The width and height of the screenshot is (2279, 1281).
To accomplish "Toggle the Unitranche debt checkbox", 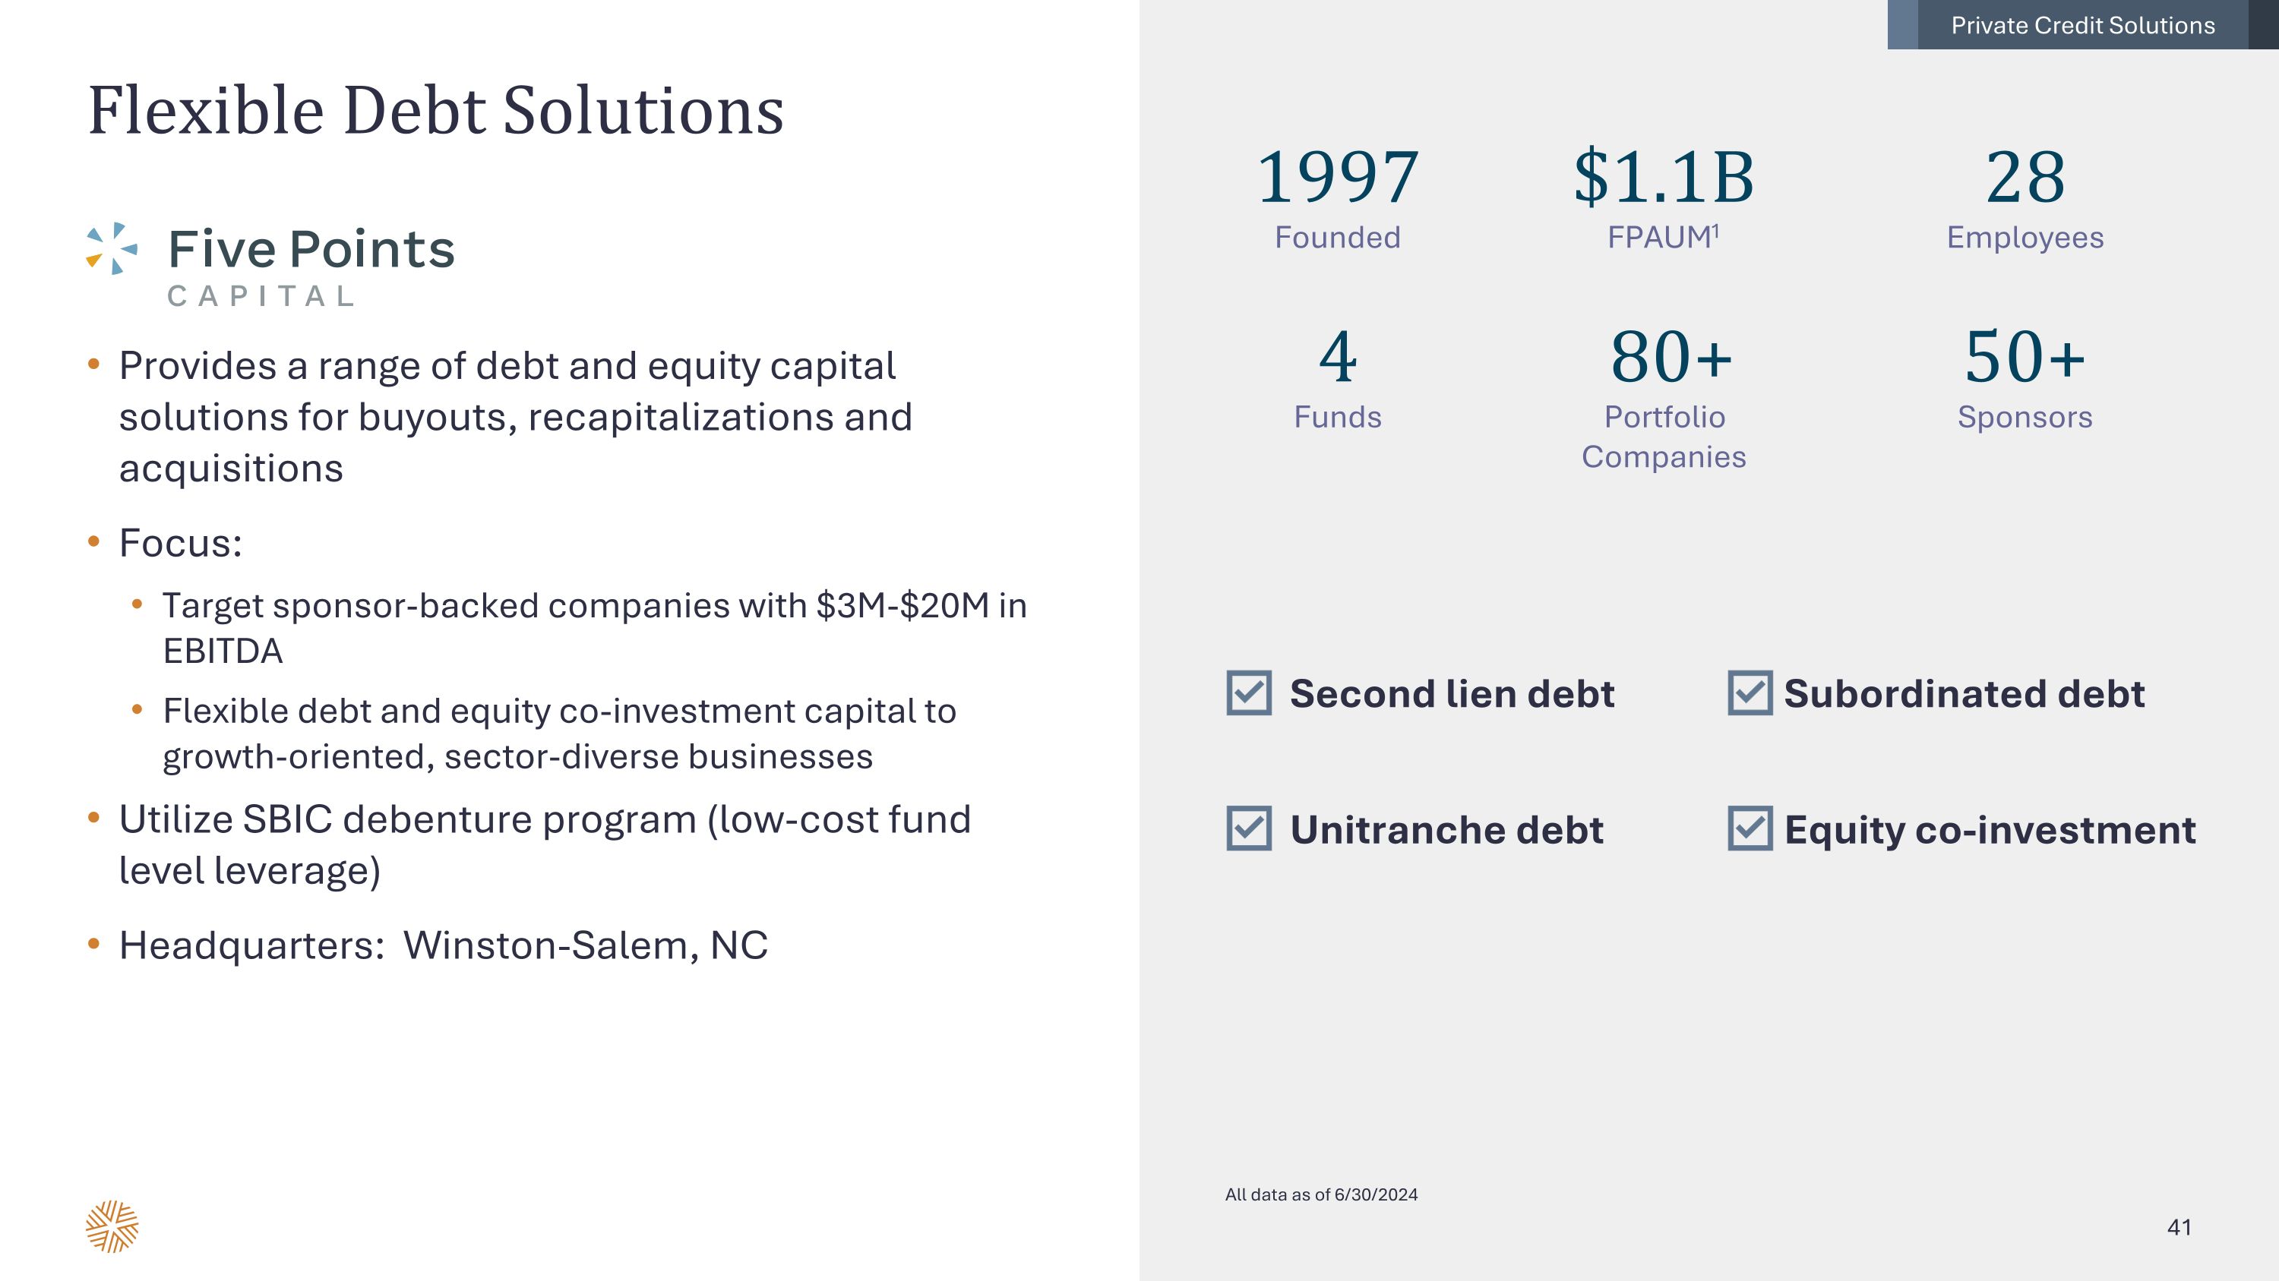I will point(1248,828).
